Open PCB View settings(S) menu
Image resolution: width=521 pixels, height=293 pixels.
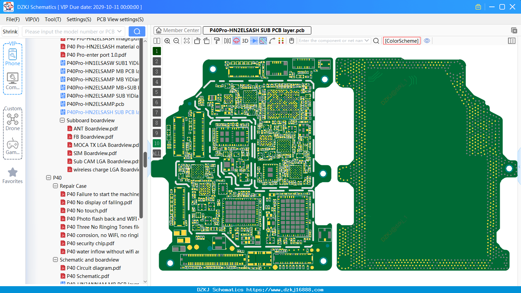pos(120,19)
